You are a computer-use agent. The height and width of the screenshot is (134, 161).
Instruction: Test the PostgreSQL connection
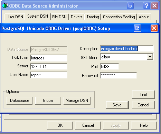pyautogui.click(x=143, y=95)
